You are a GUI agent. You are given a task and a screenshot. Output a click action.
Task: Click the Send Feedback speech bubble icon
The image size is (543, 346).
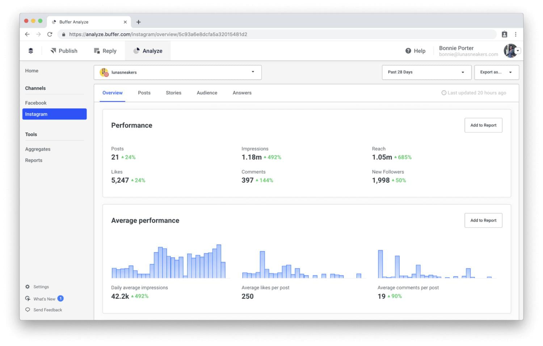click(28, 310)
